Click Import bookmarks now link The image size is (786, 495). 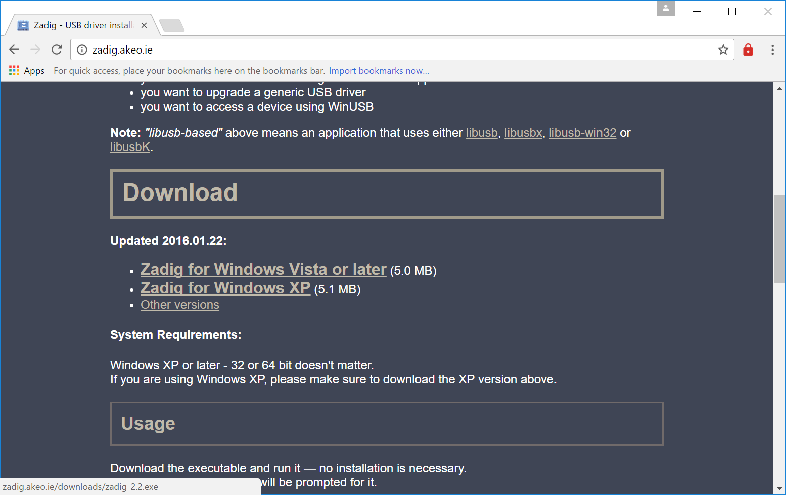tap(379, 71)
